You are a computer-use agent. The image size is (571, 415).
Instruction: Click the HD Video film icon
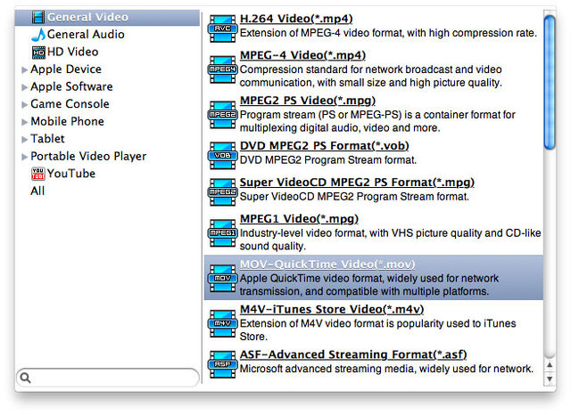[x=38, y=52]
